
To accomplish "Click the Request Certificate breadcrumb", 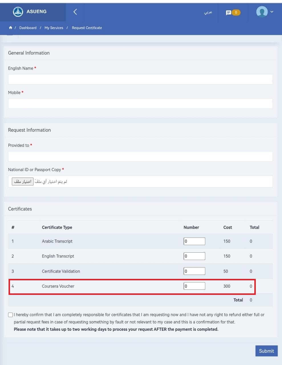I will [87, 28].
